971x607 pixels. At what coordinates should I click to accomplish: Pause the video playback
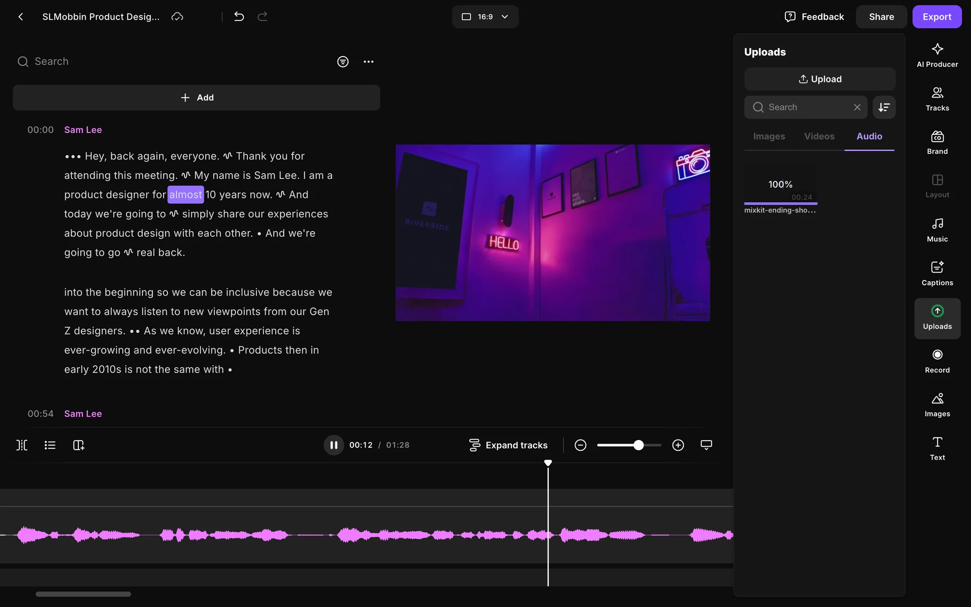pos(333,445)
